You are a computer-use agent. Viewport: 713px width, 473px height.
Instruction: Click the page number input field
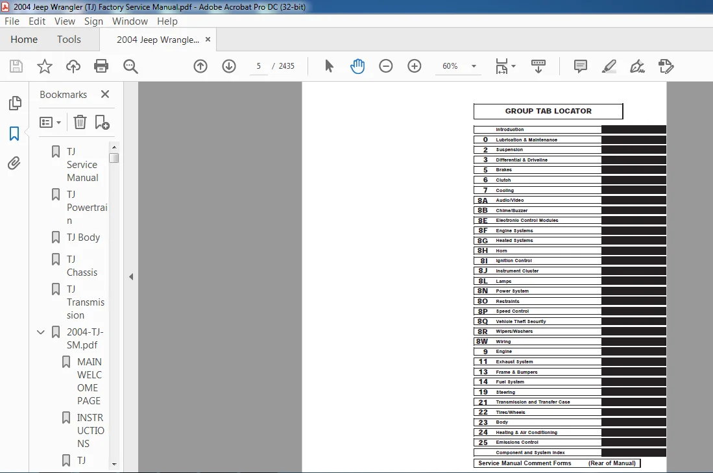(x=259, y=66)
